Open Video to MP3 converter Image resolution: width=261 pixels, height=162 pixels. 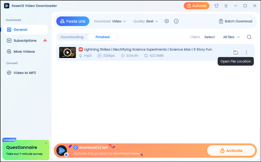point(26,73)
